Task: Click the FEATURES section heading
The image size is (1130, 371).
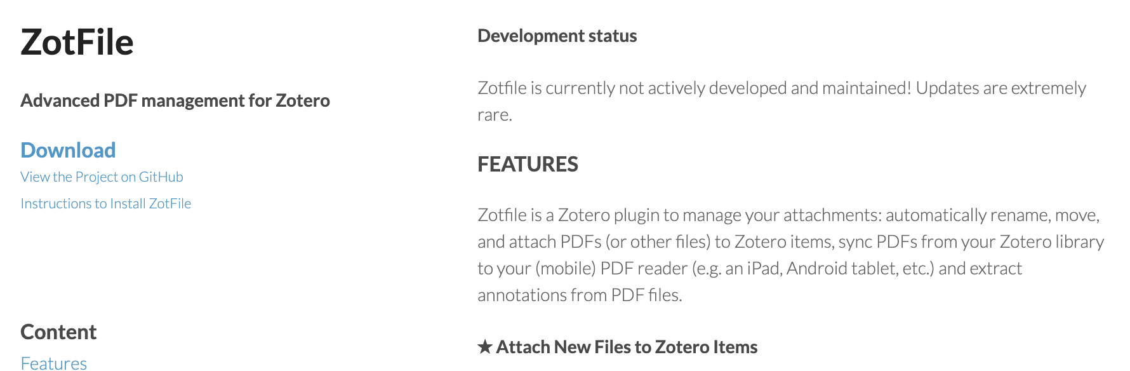Action: (x=528, y=164)
